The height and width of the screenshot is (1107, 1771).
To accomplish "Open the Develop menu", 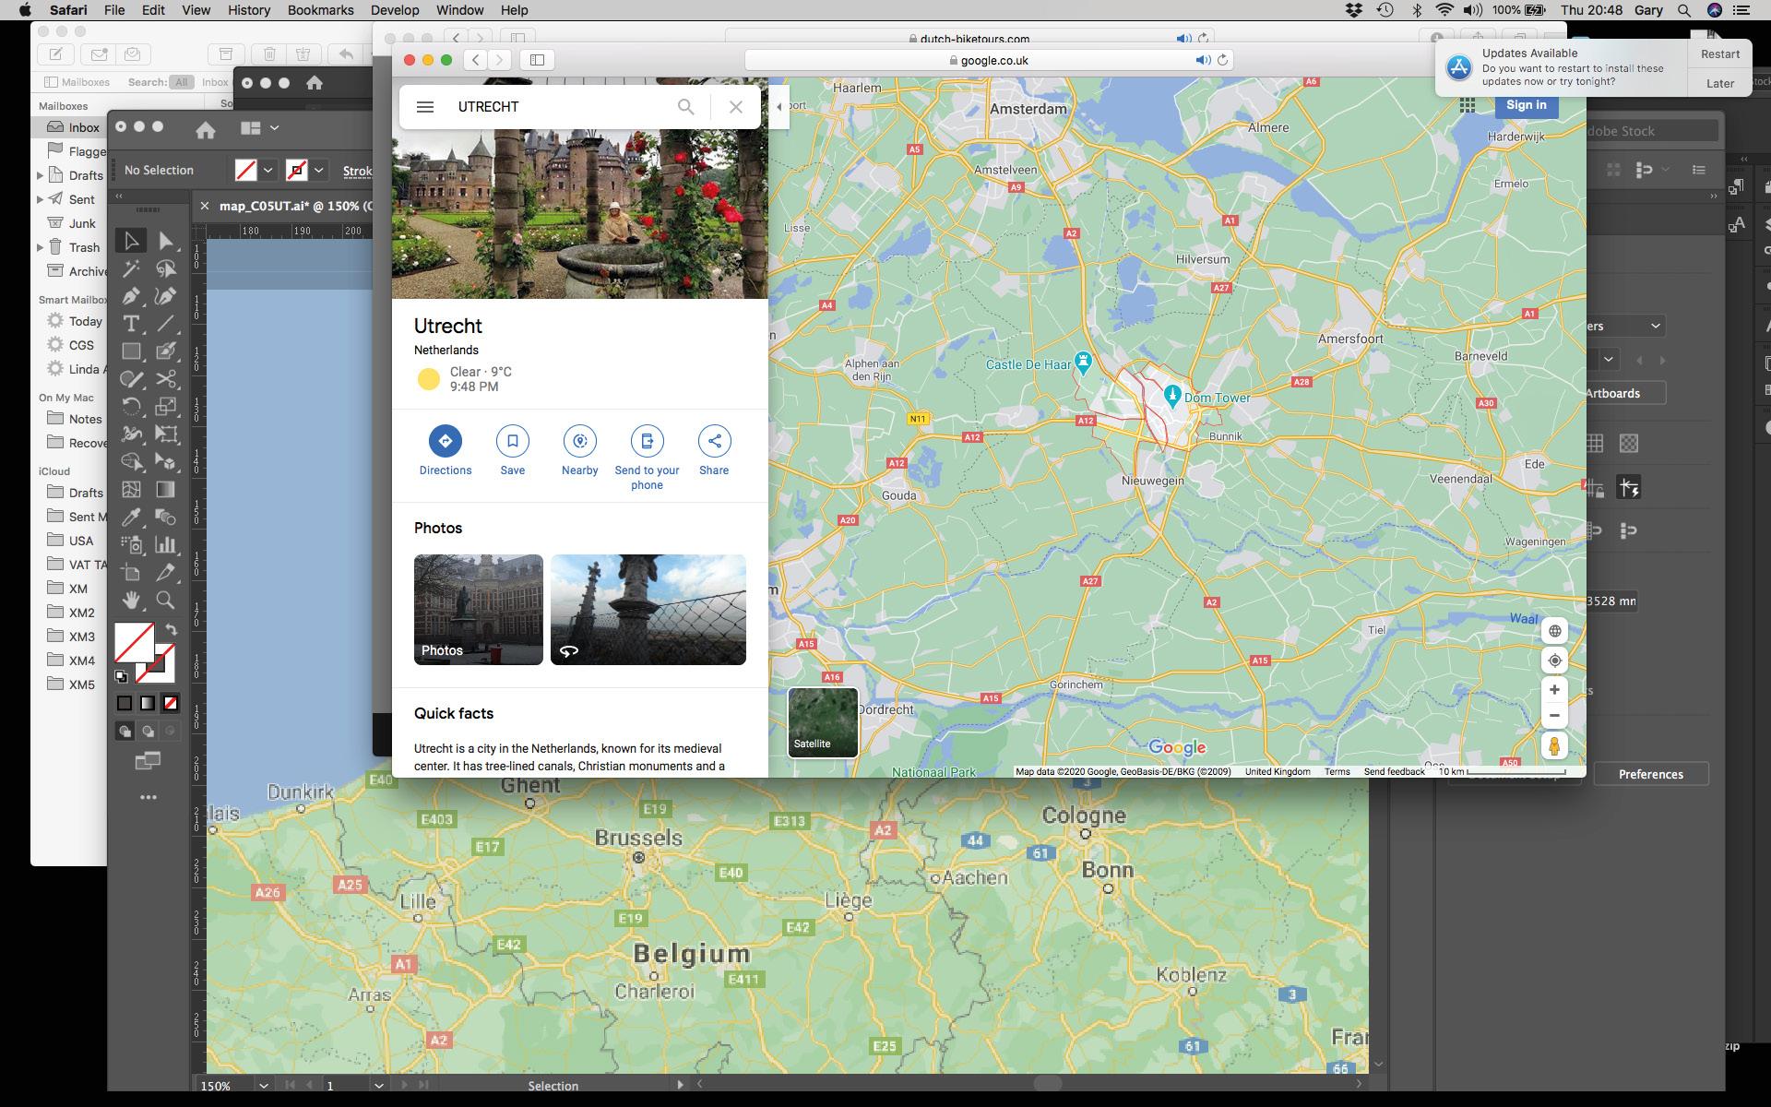I will [395, 10].
